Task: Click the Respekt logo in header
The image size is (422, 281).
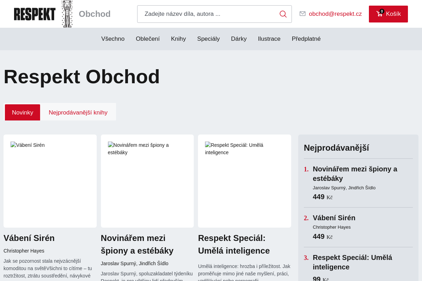Action: (x=34, y=14)
